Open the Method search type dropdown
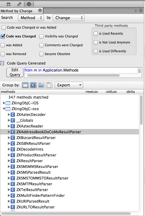145x216 pixels. (x=31, y=18)
